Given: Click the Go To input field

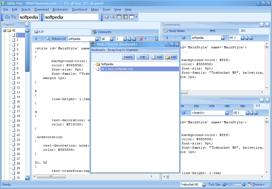Looking at the screenshot, I should [29, 17].
